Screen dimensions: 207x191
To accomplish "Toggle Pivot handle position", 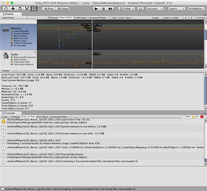I will [x=48, y=9].
